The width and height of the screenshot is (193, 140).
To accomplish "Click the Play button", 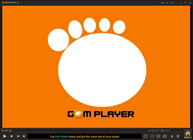I will click(5, 136).
